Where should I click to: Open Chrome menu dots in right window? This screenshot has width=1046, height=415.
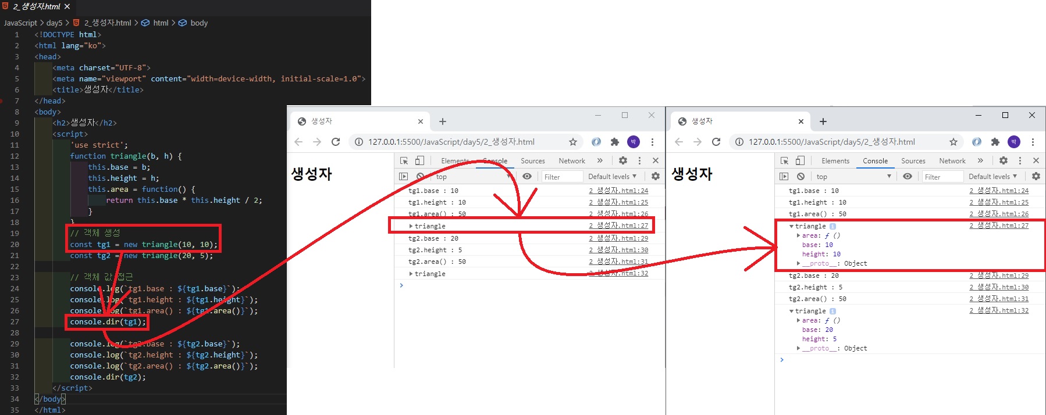(1033, 142)
